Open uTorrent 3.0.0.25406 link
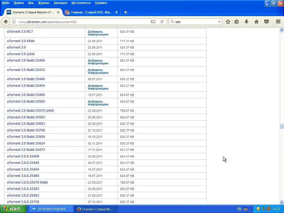Screen dimensions: 284x213 [23, 156]
